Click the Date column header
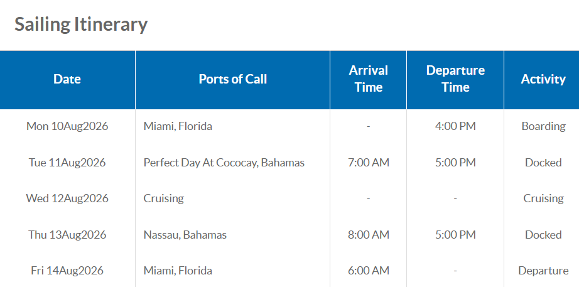Image resolution: width=579 pixels, height=287 pixels. 67,79
